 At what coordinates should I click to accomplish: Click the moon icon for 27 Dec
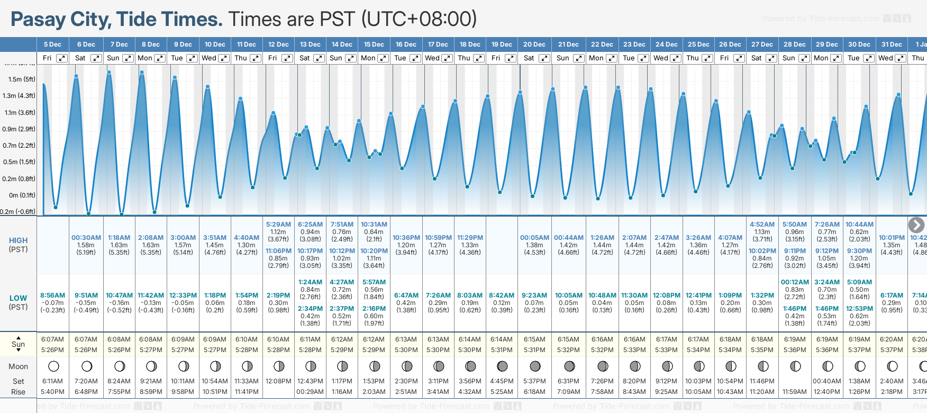pyautogui.click(x=762, y=366)
